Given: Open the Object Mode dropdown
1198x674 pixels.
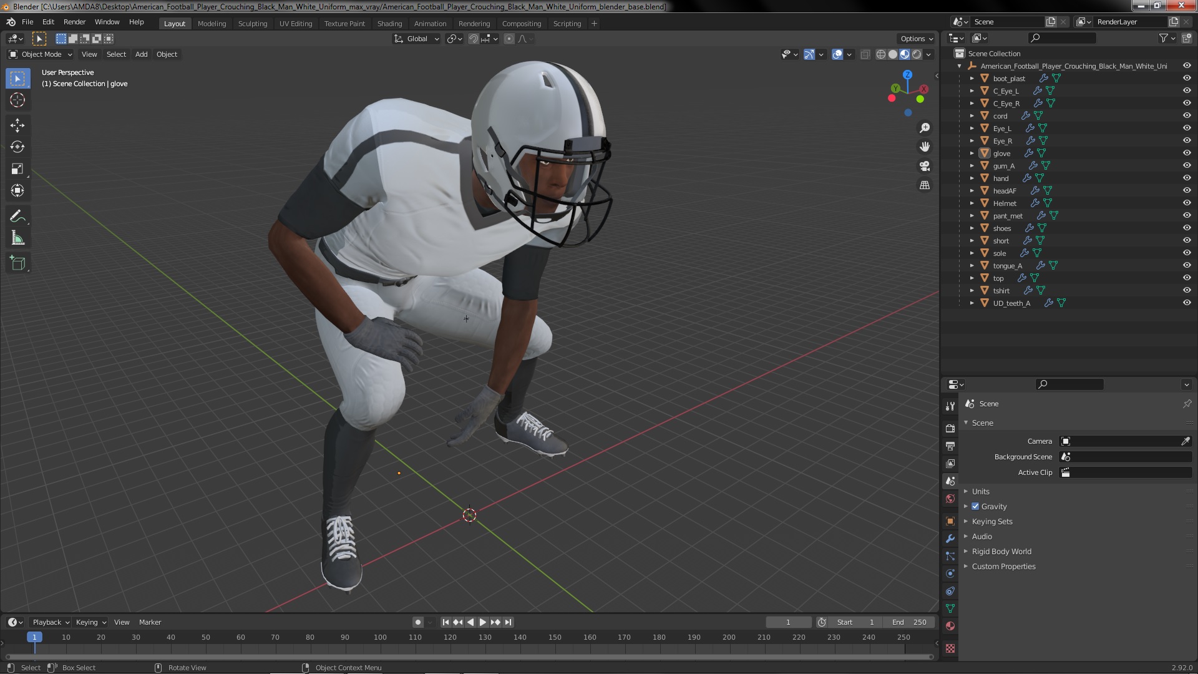Looking at the screenshot, I should click(41, 54).
